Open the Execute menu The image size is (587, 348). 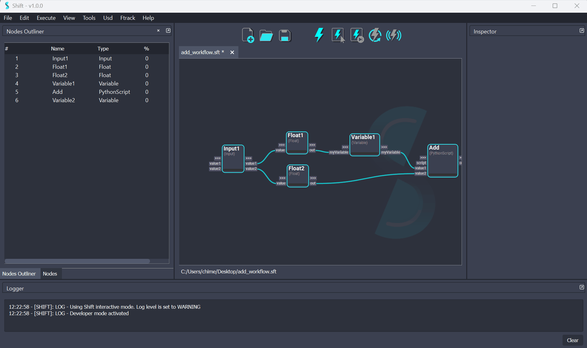[x=46, y=18]
